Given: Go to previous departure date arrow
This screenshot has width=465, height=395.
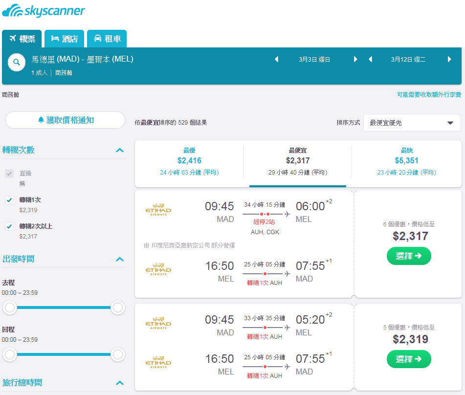Looking at the screenshot, I should (x=276, y=59).
